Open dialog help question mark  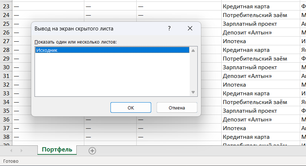click(x=169, y=28)
